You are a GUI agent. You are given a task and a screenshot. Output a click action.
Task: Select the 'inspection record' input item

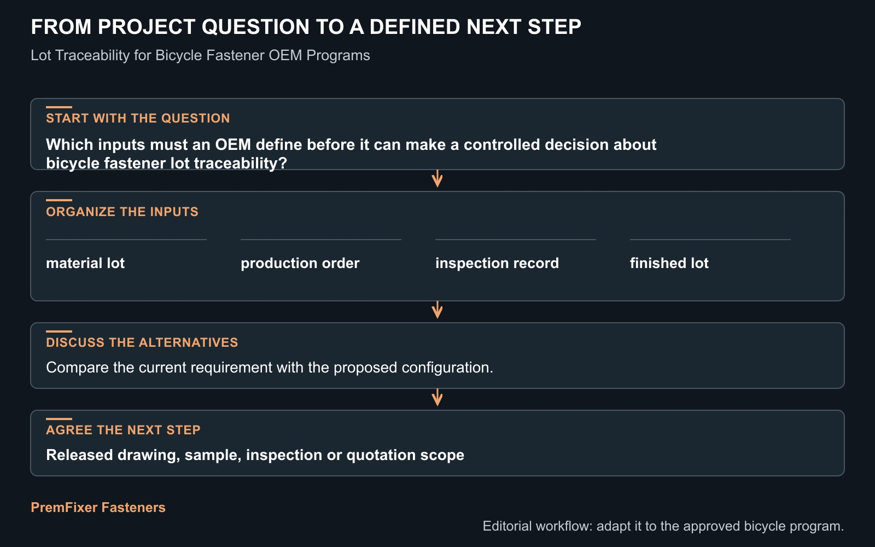[x=497, y=263]
